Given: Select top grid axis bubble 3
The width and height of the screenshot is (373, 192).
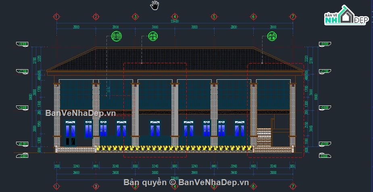Looking at the screenshot, I should pos(135,17).
